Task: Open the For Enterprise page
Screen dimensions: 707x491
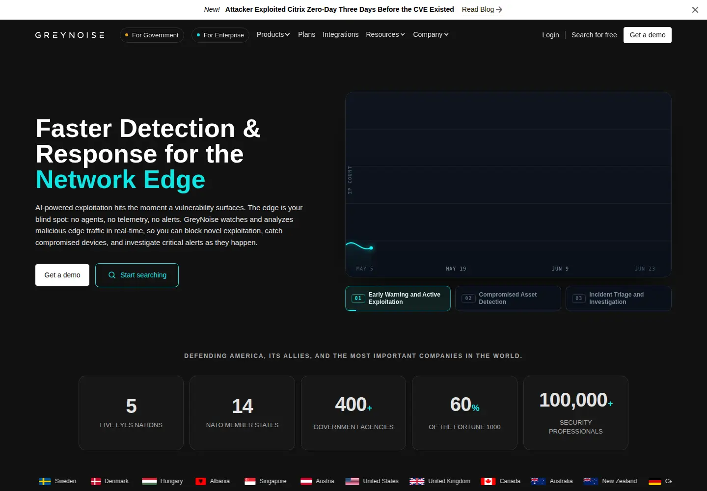Action: (x=220, y=35)
